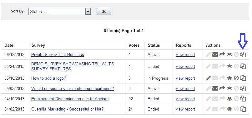Click grayed share arrow in DEMO SURVEY row
This screenshot has height=118, width=252.
pyautogui.click(x=222, y=66)
